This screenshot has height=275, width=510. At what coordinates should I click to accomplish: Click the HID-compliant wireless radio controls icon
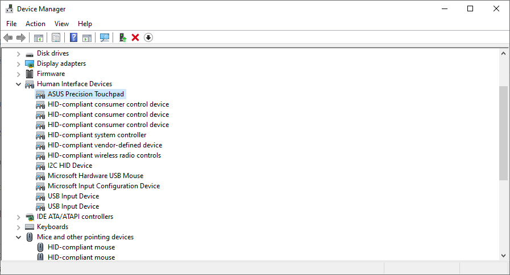[40, 156]
